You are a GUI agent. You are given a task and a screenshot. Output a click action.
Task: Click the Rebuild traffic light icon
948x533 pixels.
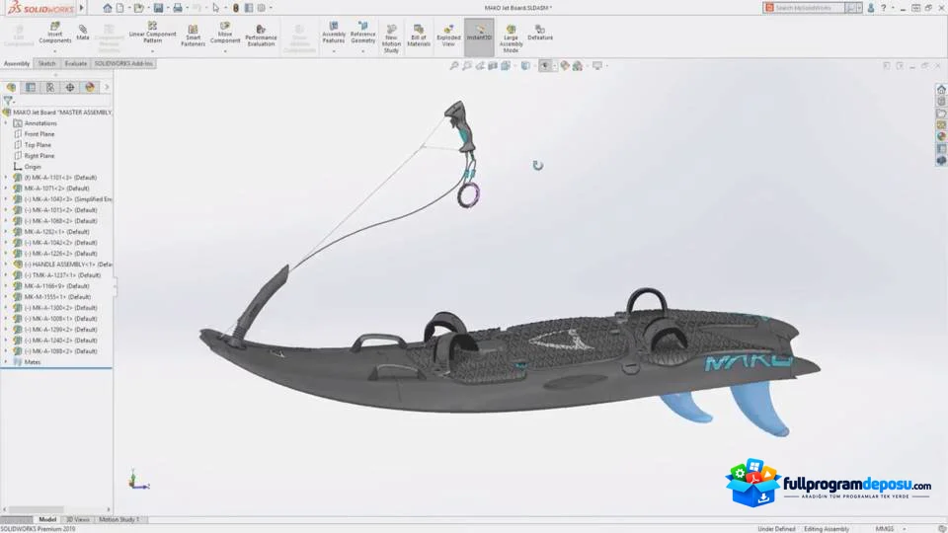(x=236, y=8)
